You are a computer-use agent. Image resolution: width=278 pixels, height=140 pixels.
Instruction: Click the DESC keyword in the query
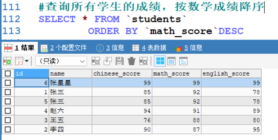coord(231,31)
